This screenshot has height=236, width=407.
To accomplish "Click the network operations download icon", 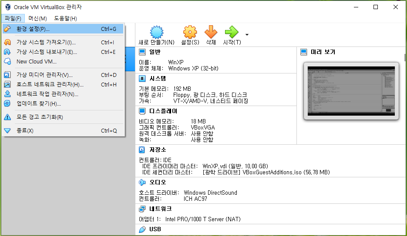I will click(x=7, y=94).
